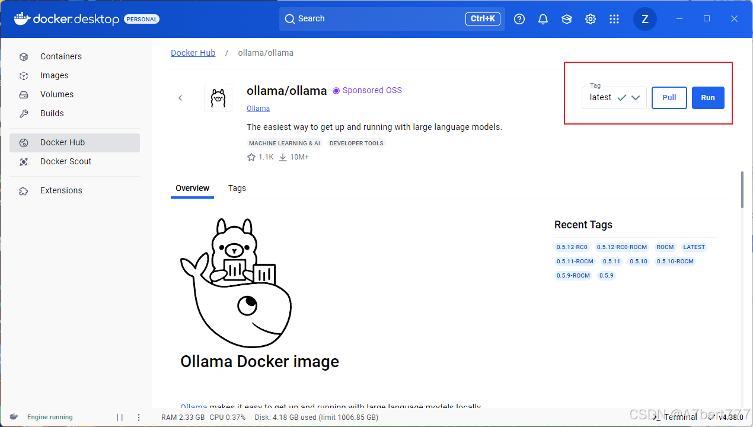Open the Tag latest dropdown
The width and height of the screenshot is (753, 427).
(614, 98)
